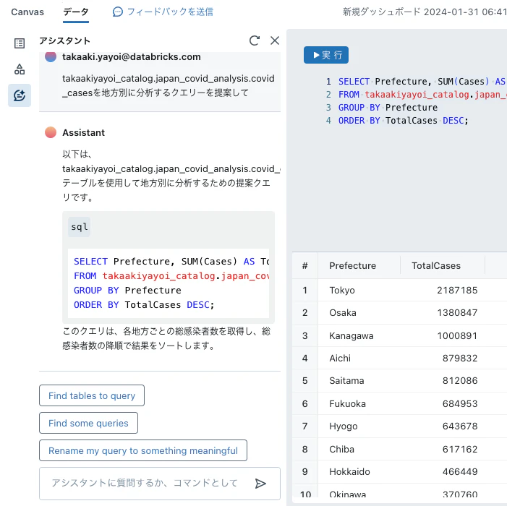
Task: Click Find some queries suggestion
Action: coord(88,423)
